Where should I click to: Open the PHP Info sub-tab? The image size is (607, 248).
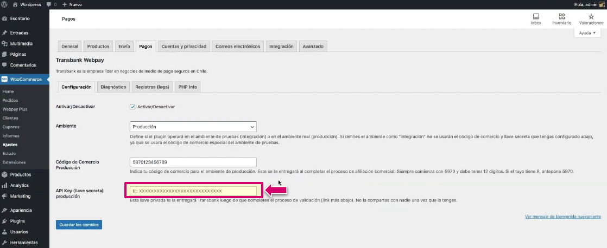pyautogui.click(x=187, y=87)
